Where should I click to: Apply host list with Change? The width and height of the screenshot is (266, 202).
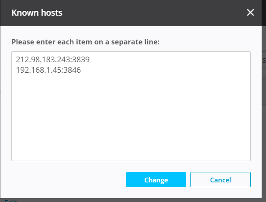point(156,180)
